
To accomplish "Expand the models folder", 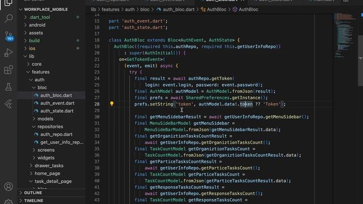I will pos(34,119).
